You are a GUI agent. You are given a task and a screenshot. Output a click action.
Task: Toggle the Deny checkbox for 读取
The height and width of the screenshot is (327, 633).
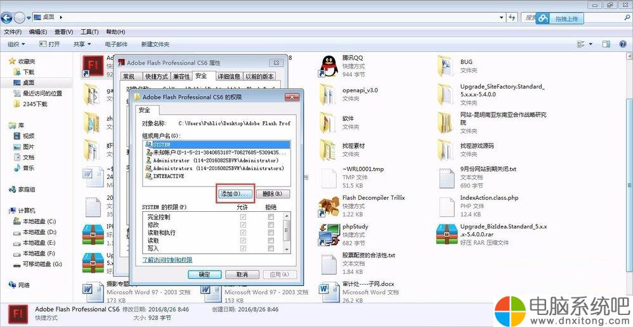tap(271, 240)
